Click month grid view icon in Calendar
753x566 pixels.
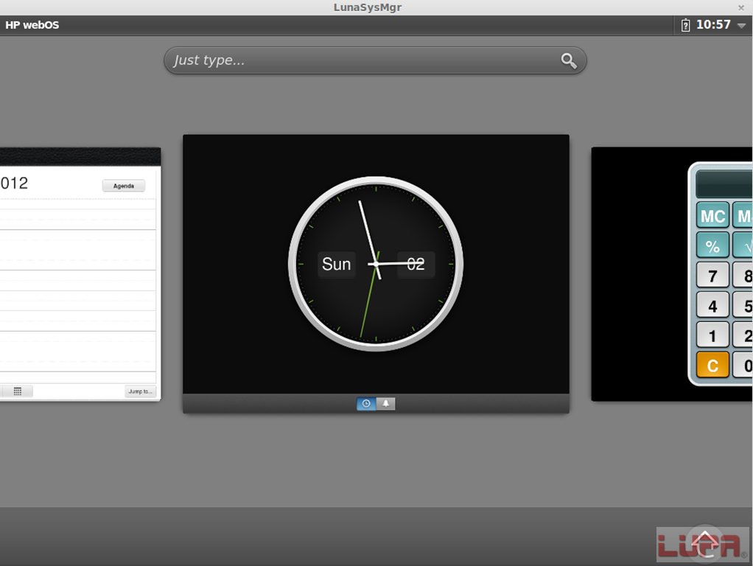18,391
